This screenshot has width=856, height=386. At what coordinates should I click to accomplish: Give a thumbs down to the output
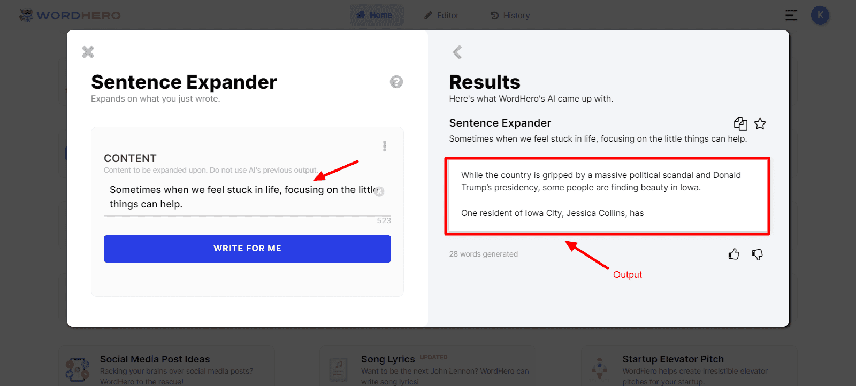[x=758, y=254]
